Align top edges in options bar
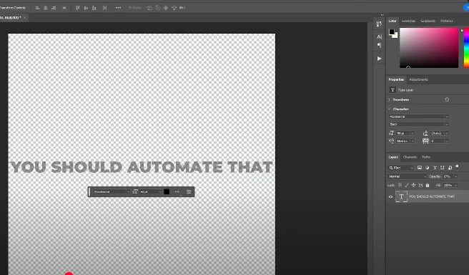 click(78, 8)
